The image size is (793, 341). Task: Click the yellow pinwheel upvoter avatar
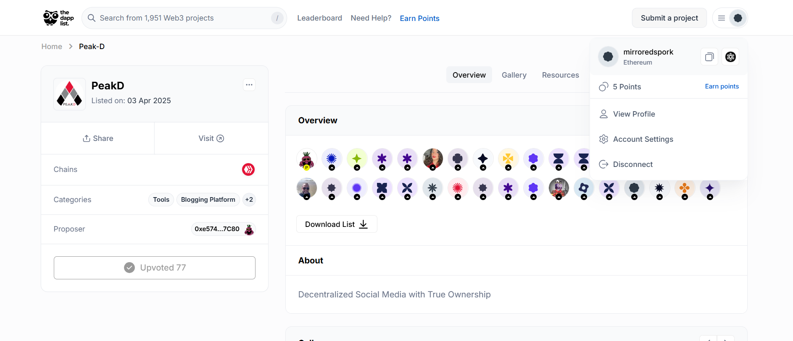(x=508, y=159)
